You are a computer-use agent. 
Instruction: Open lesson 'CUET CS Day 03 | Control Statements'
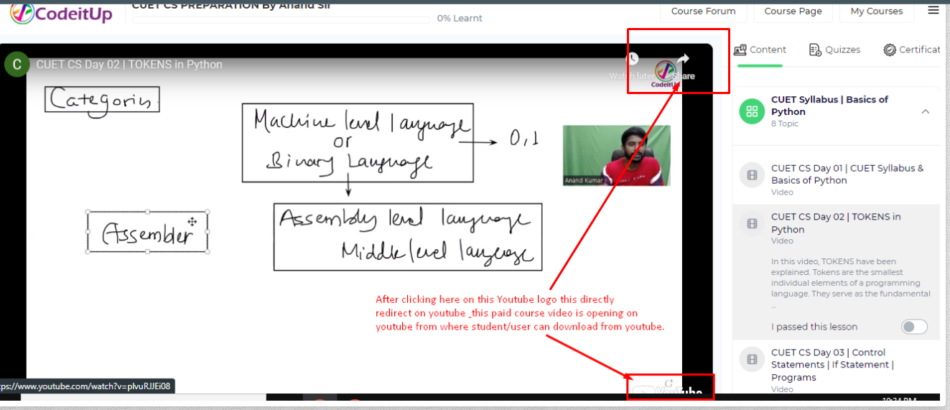(833, 365)
